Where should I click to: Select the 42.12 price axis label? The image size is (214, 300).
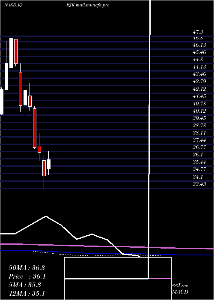(x=199, y=89)
